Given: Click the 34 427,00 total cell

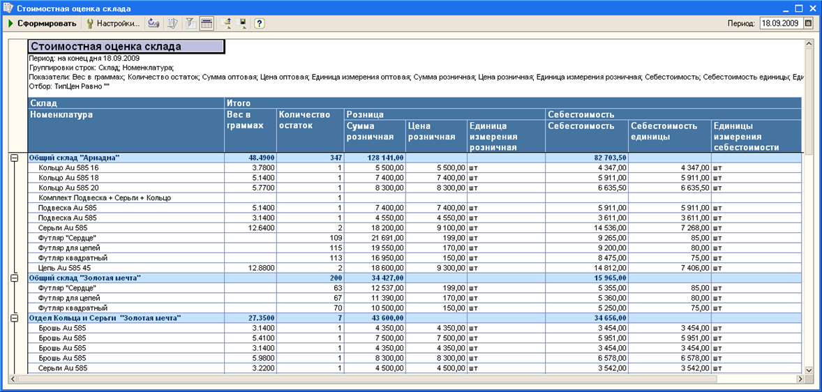Looking at the screenshot, I should (374, 278).
